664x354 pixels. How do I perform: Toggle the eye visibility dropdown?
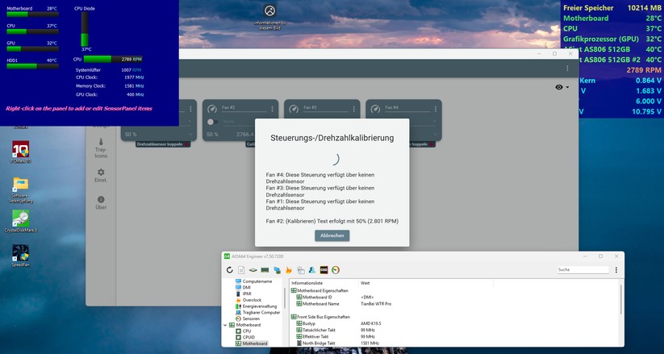click(x=562, y=87)
